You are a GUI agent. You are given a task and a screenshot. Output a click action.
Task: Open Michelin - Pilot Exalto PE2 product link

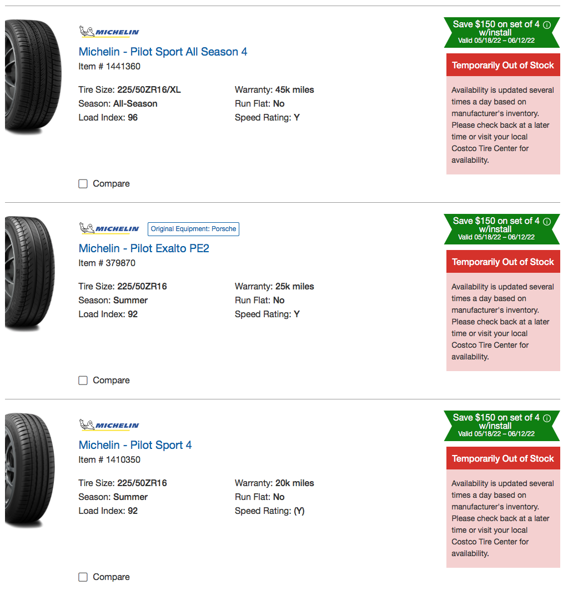144,248
